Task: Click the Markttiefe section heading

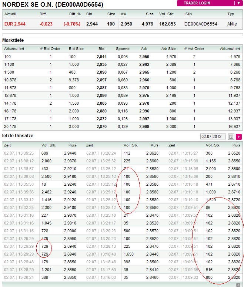Action: [13, 40]
